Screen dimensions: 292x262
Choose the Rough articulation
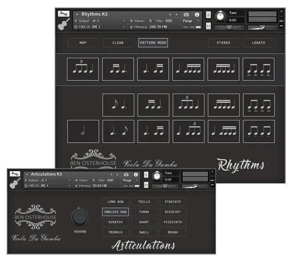point(173,232)
